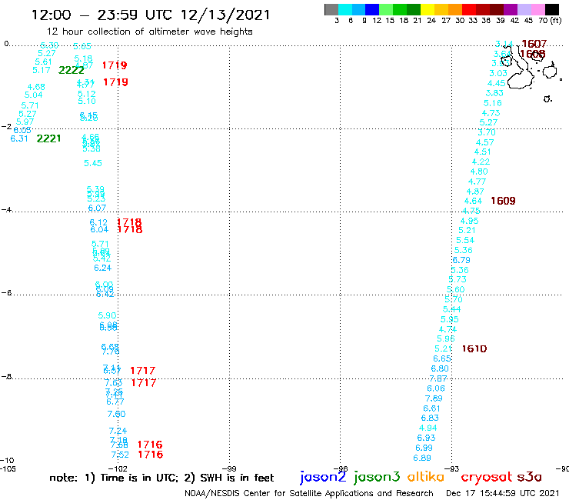The width and height of the screenshot is (569, 500).
Task: Click the 'jason2' satellite legend label
Action: click(323, 477)
